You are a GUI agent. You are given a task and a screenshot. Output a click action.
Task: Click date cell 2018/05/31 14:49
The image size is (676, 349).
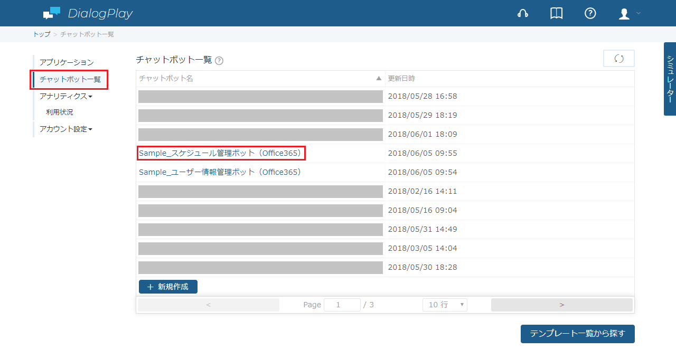tap(422, 229)
